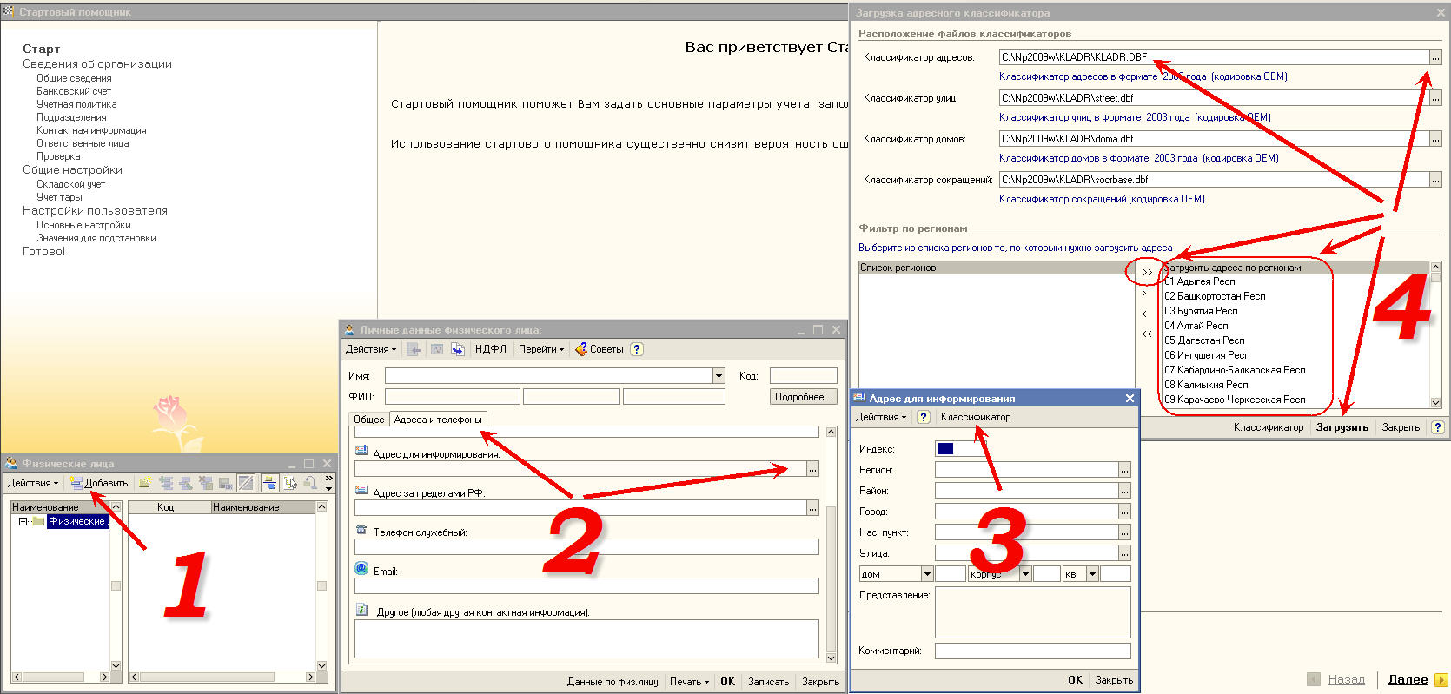
Task: Open the Имя field dropdown arrow
Action: click(719, 376)
